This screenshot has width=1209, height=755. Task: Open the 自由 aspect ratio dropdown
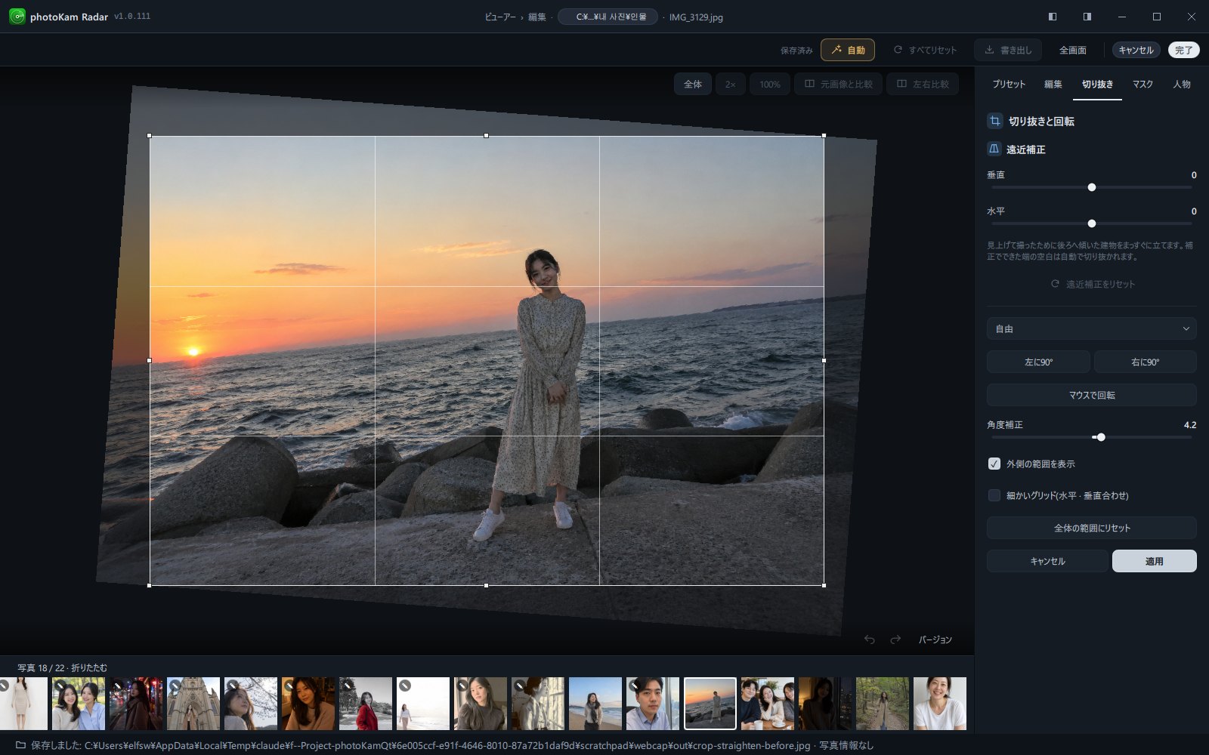pyautogui.click(x=1091, y=328)
